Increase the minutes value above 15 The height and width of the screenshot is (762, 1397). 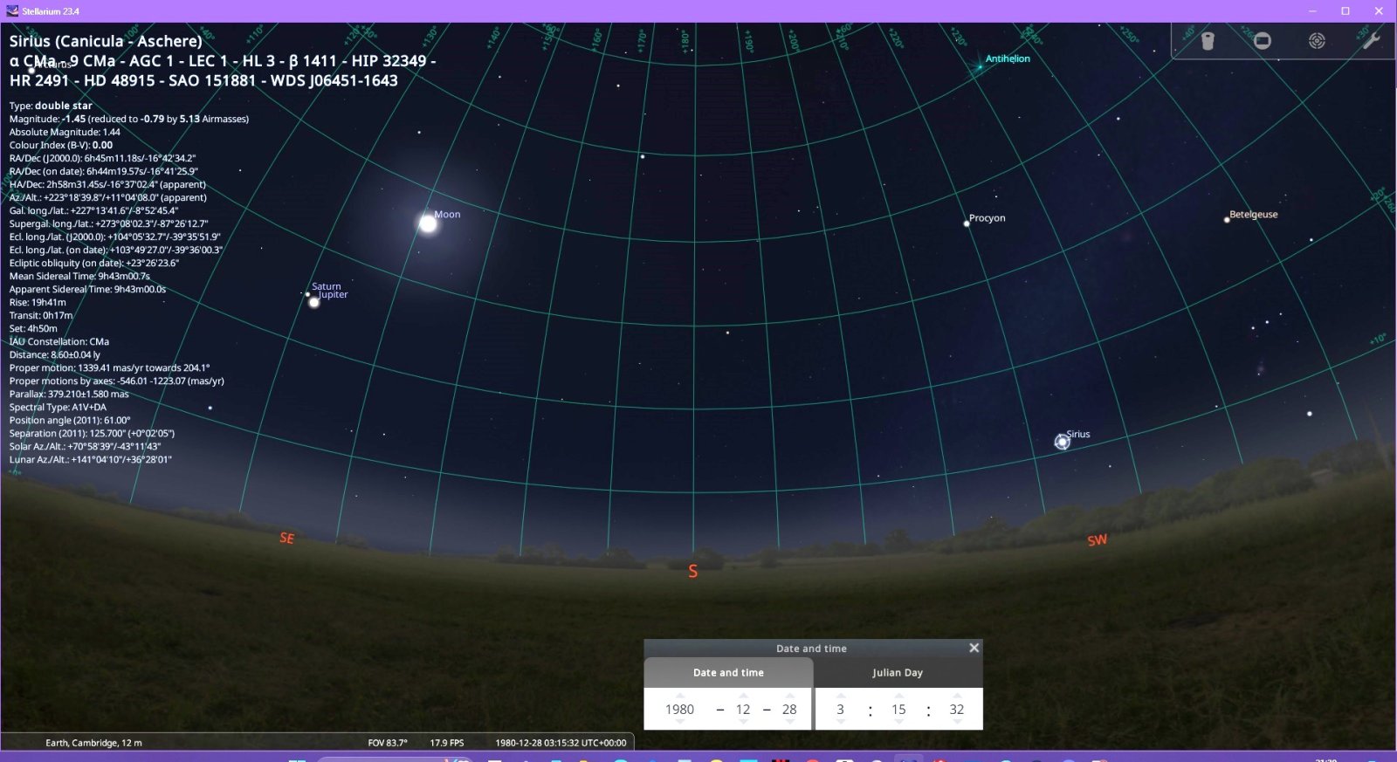point(898,696)
